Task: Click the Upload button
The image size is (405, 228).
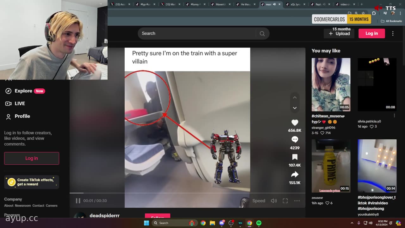Action: tap(339, 34)
